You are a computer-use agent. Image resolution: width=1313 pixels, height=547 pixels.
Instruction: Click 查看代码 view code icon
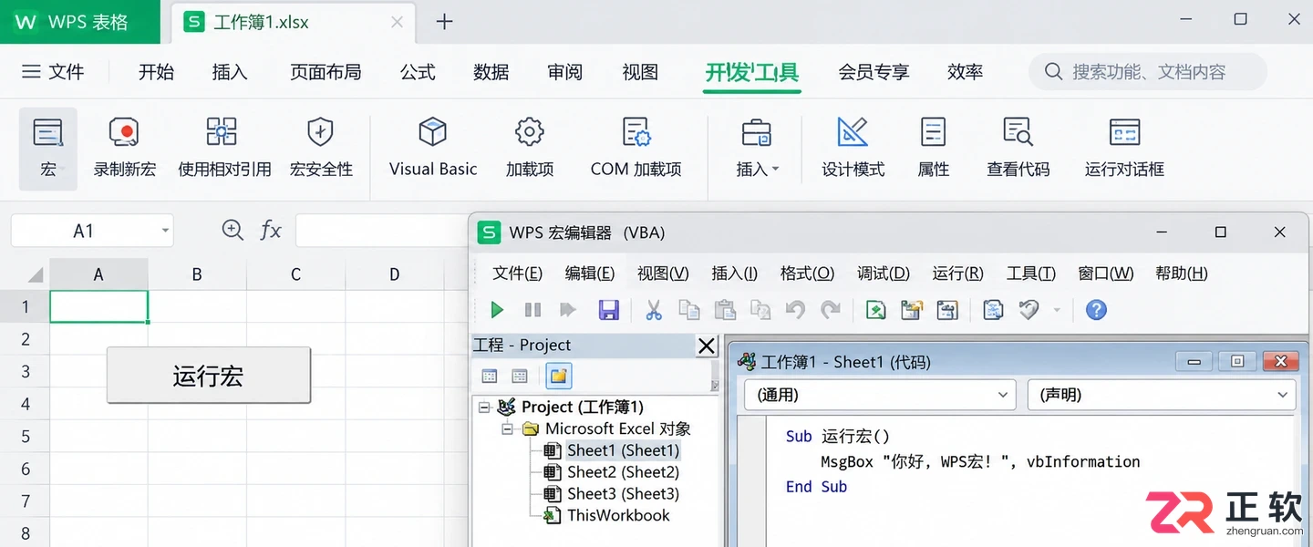(x=1018, y=133)
